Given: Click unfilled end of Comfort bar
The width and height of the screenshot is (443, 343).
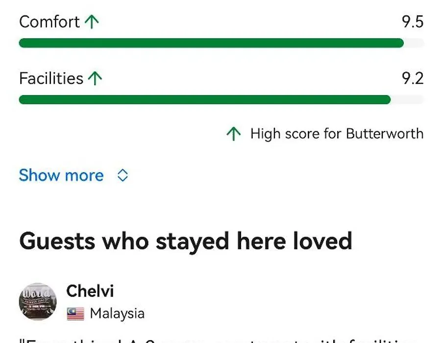Looking at the screenshot, I should click(x=414, y=43).
